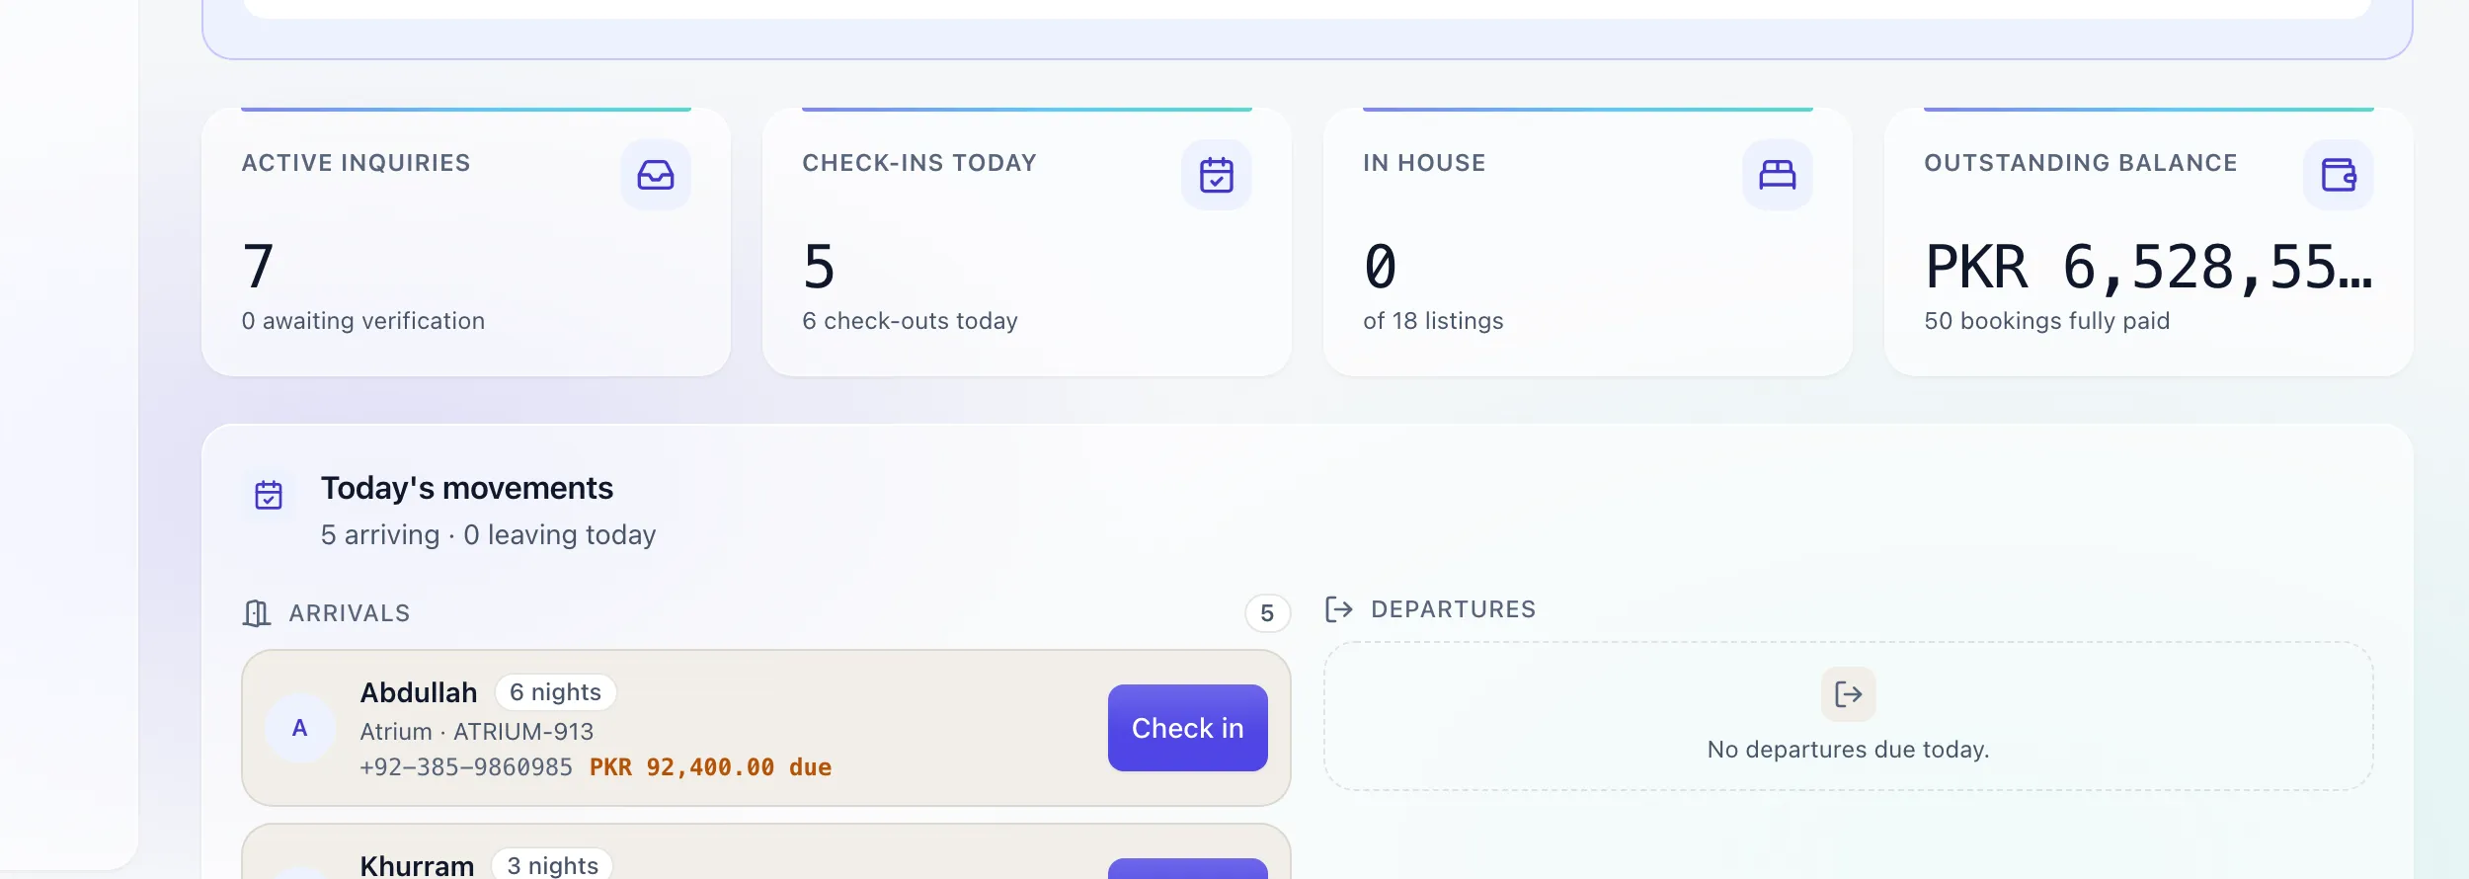
Task: Click 'Today's movements' heading
Action: (467, 488)
